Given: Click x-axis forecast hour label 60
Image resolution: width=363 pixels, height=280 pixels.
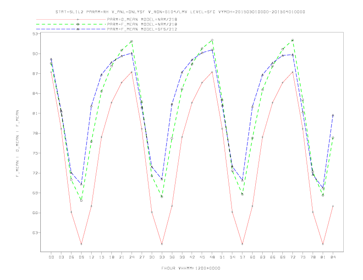Looking at the screenshot, I should (253, 257).
